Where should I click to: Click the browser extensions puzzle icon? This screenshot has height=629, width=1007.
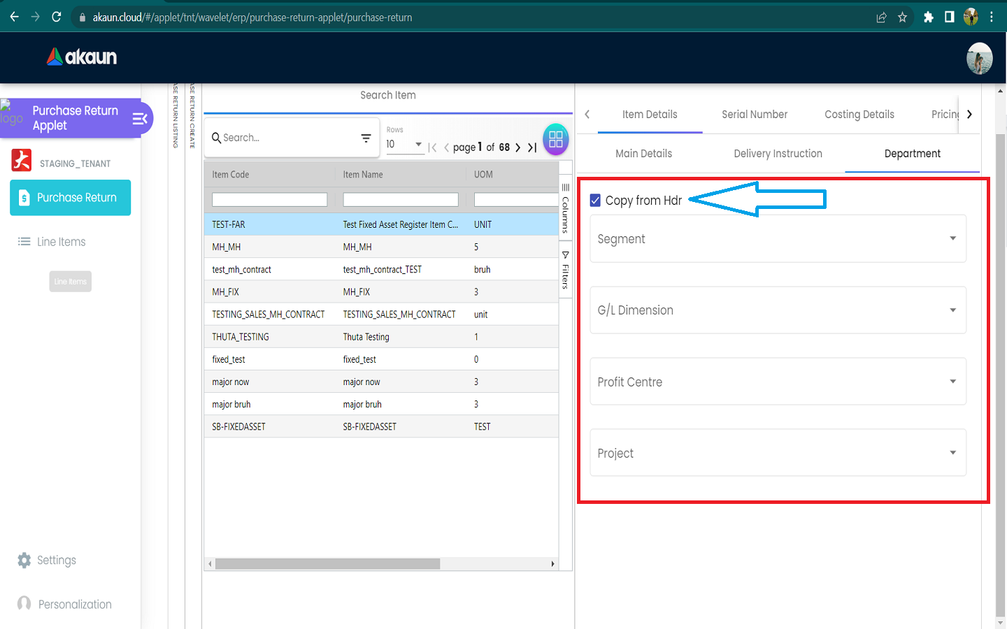pos(928,17)
